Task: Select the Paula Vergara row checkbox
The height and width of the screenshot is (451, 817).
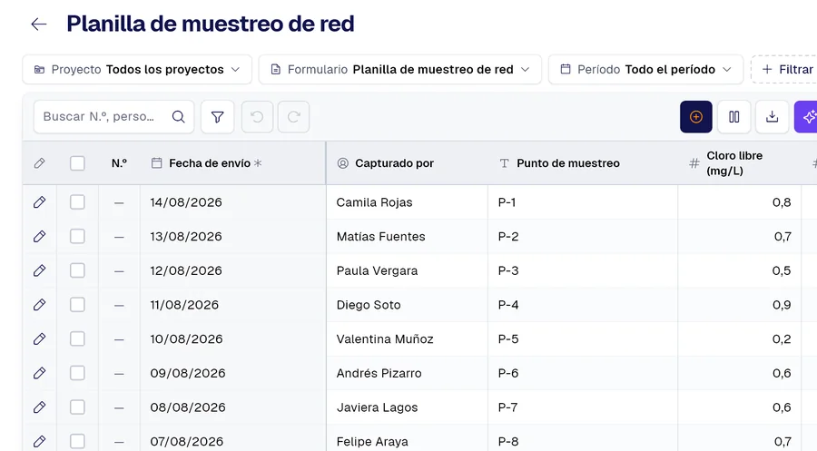Action: 77,270
